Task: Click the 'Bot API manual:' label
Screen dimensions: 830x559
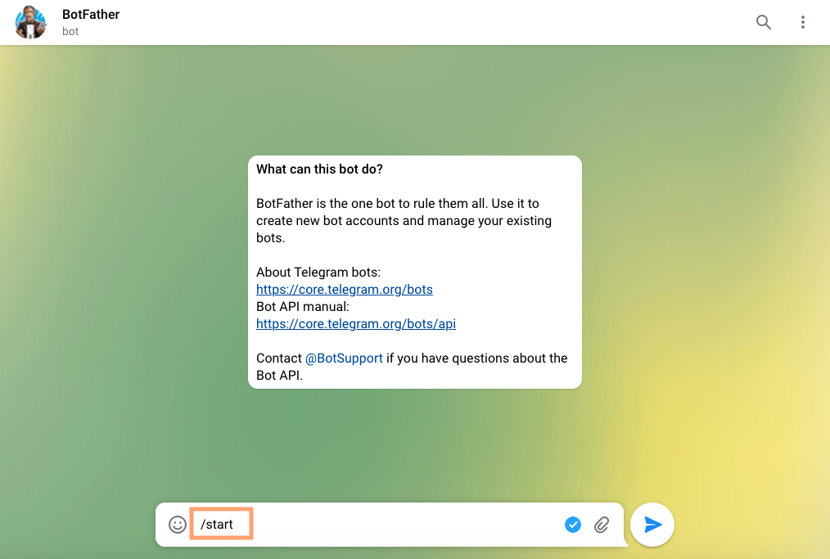Action: [303, 306]
